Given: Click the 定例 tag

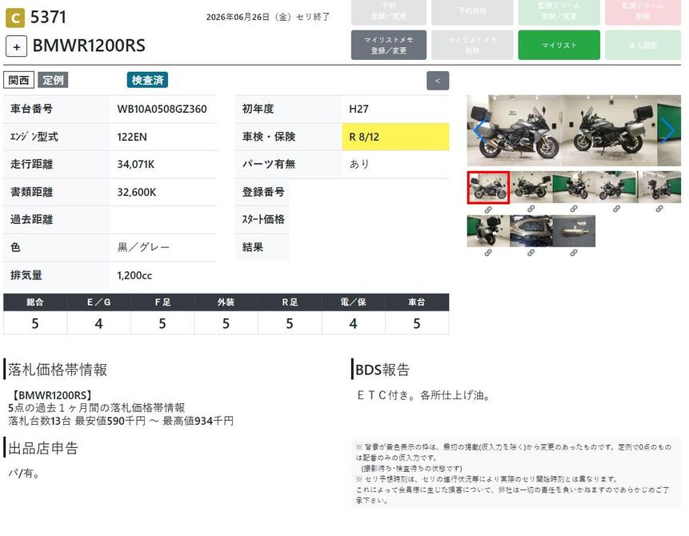Looking at the screenshot, I should [x=53, y=80].
